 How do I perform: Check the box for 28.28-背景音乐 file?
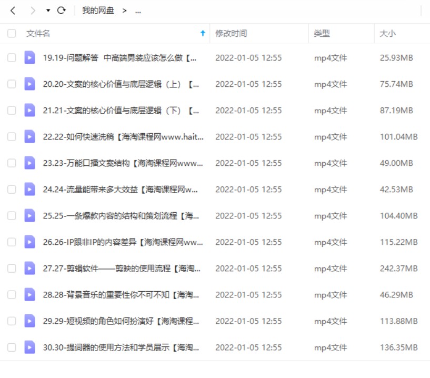[12, 295]
